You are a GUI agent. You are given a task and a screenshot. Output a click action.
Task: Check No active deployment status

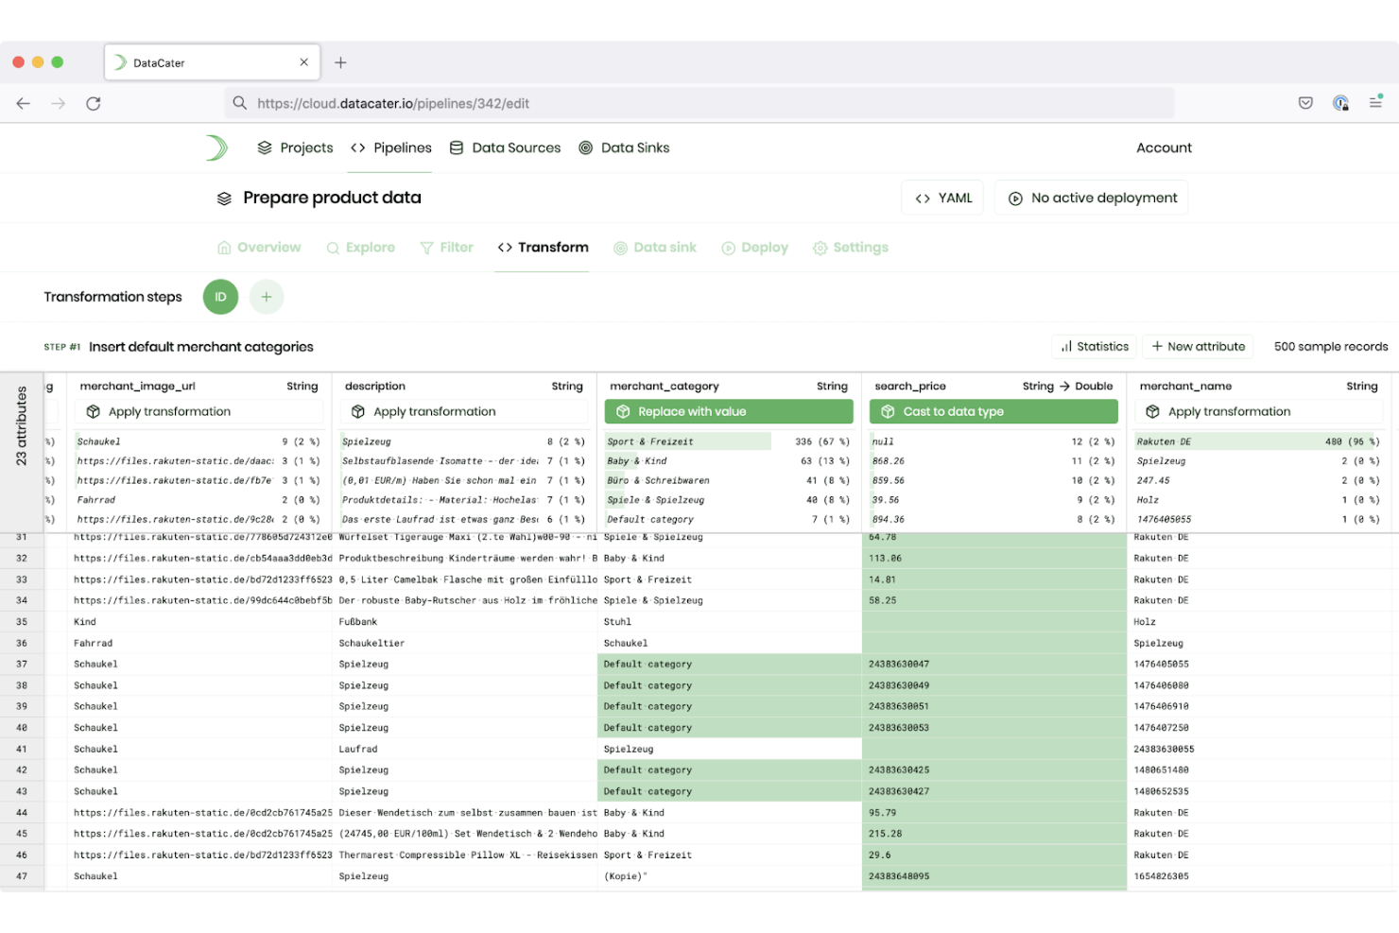[1091, 197]
